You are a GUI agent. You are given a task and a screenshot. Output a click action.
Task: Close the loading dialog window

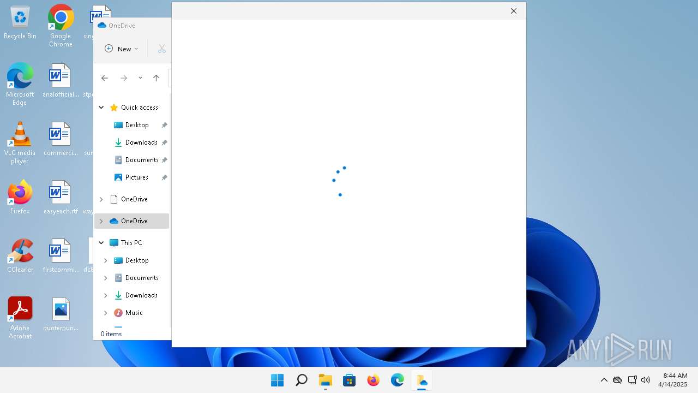(513, 11)
